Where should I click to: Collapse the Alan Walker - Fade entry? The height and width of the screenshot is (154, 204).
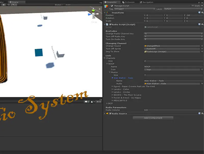click(x=112, y=78)
